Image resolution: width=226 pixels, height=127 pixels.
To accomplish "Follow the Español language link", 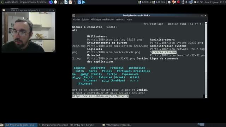I will pyautogui.click(x=79, y=68).
